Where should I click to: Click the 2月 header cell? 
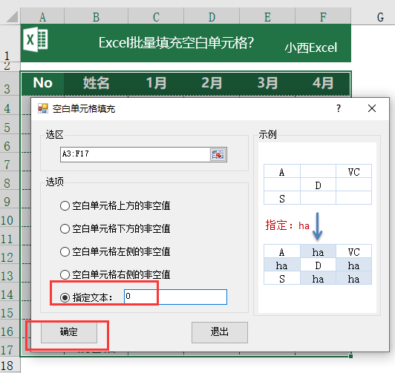pyautogui.click(x=212, y=83)
